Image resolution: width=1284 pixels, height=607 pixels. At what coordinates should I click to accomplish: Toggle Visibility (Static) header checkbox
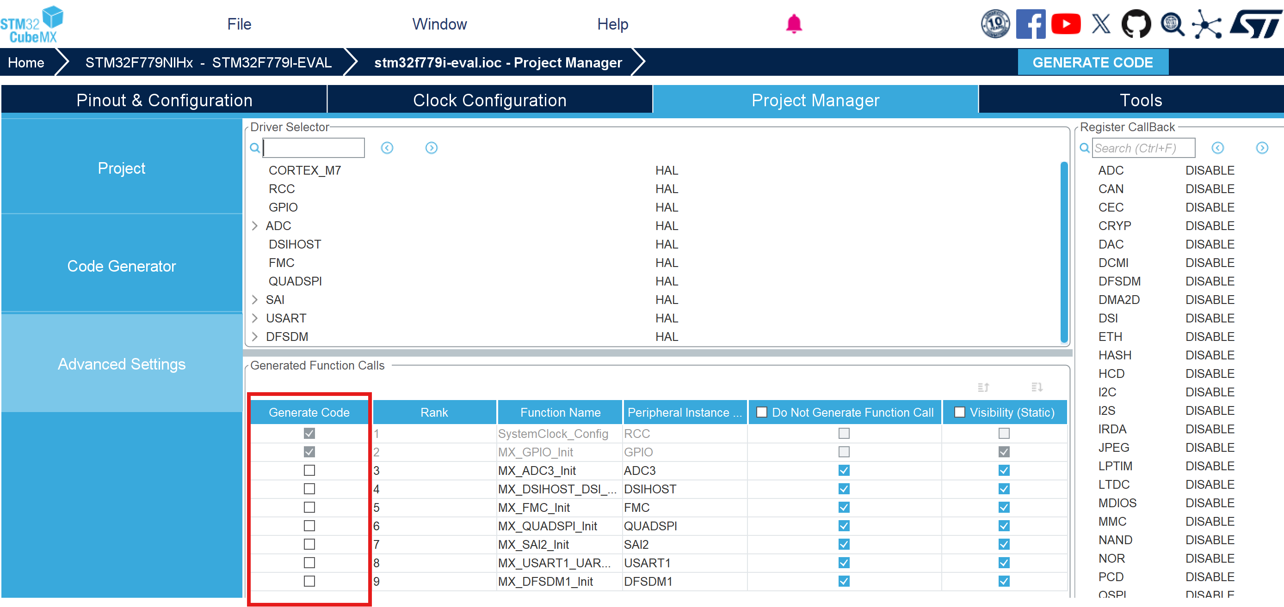tap(959, 412)
